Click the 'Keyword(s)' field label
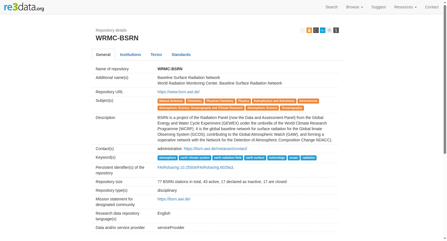 tap(106, 157)
